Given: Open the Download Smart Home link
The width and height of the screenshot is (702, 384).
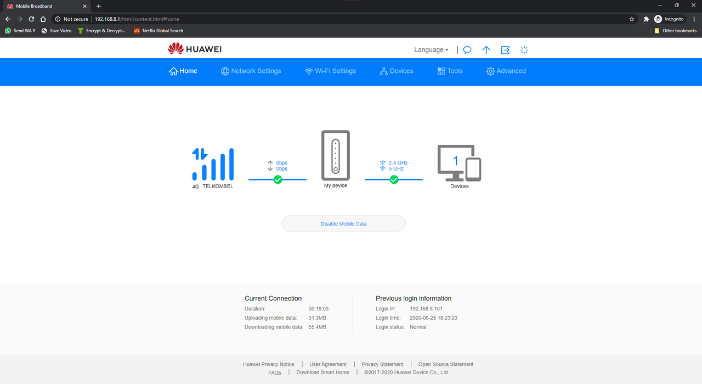Looking at the screenshot, I should [x=322, y=372].
